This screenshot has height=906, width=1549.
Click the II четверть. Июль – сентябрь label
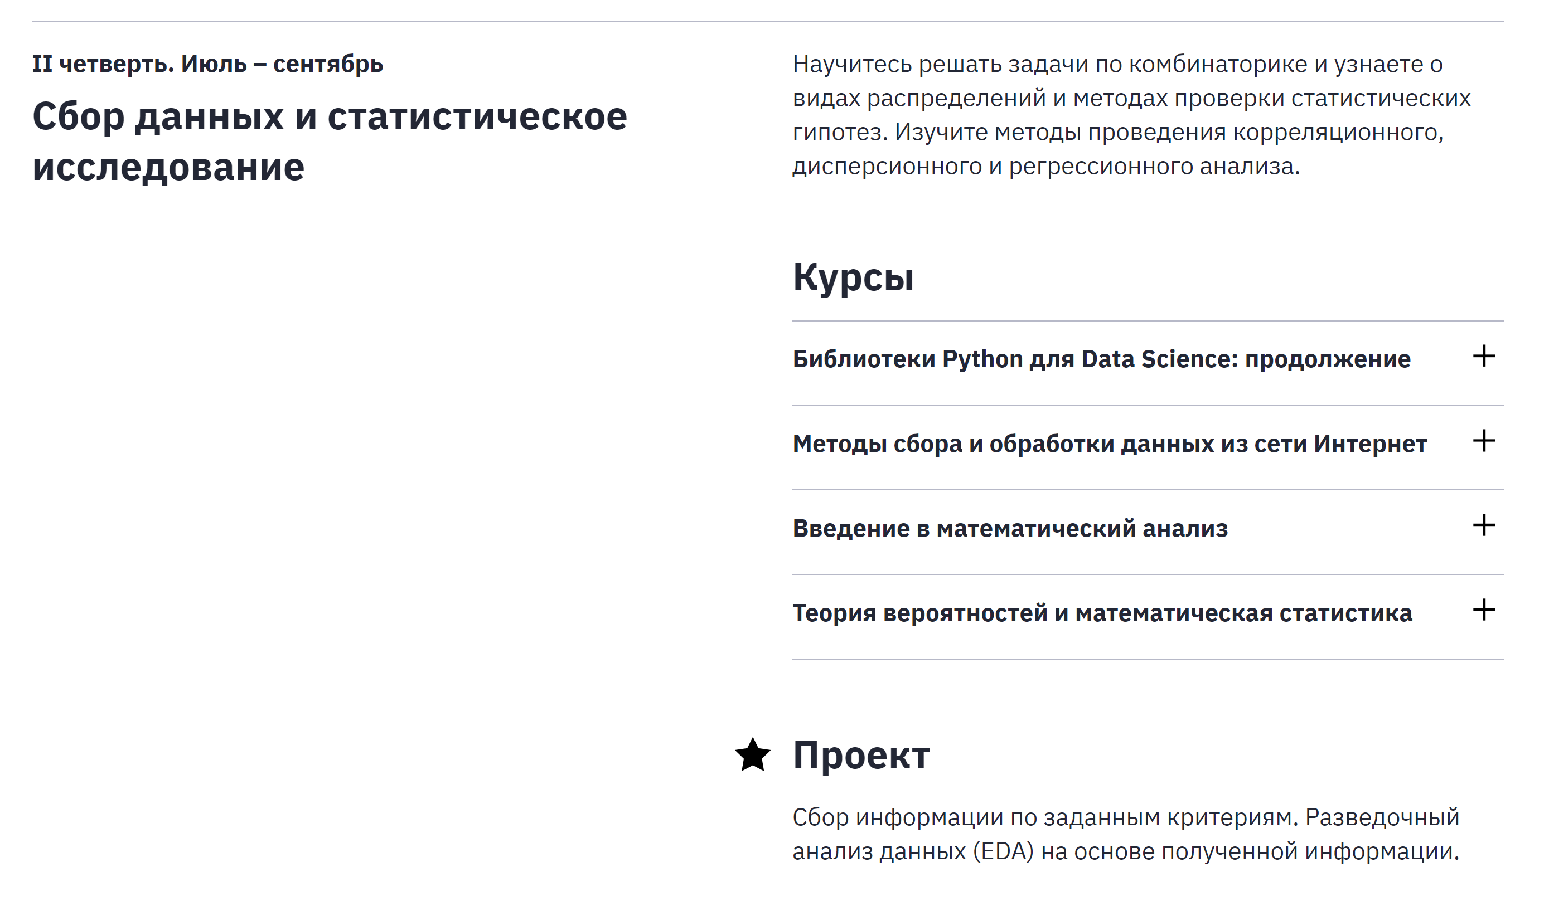[x=208, y=64]
